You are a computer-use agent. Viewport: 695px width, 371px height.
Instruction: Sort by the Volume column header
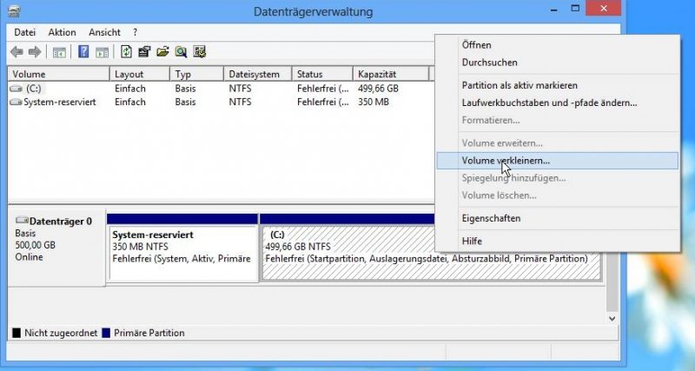58,74
